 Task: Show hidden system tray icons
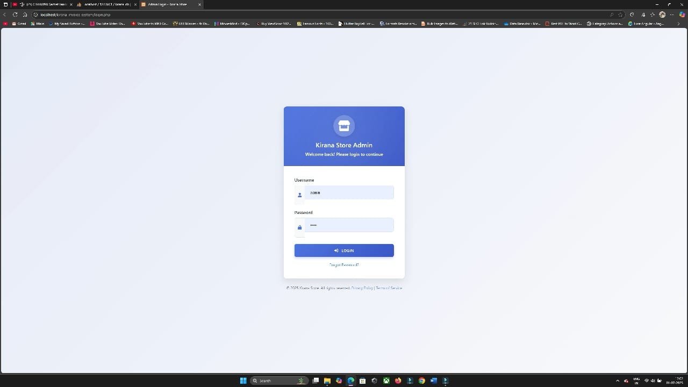pos(617,381)
